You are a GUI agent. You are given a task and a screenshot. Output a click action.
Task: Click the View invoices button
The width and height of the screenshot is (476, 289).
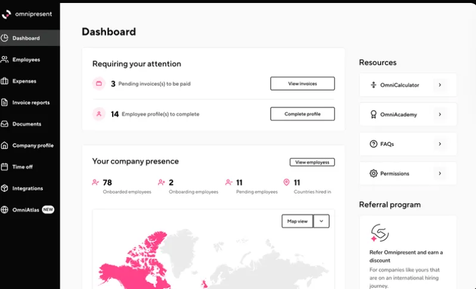302,83
